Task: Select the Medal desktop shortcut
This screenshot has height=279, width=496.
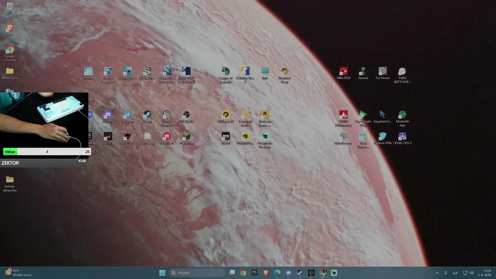Action: 226,138
